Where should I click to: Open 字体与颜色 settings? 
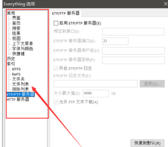(22, 48)
